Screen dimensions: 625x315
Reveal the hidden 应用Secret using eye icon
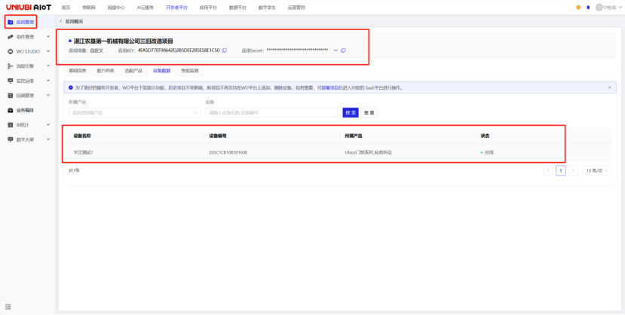tap(335, 50)
